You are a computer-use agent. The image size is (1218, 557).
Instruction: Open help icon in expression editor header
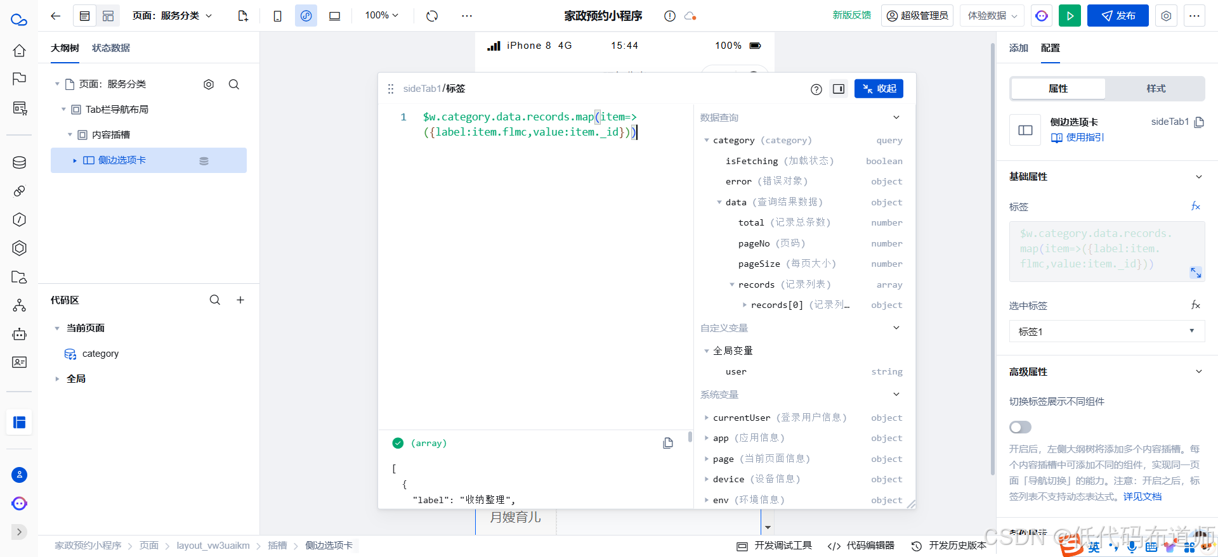[816, 89]
